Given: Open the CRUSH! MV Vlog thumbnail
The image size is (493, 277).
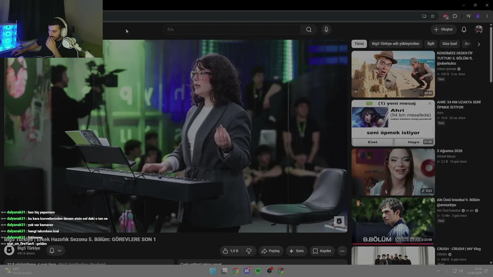Looking at the screenshot, I should click(393, 255).
